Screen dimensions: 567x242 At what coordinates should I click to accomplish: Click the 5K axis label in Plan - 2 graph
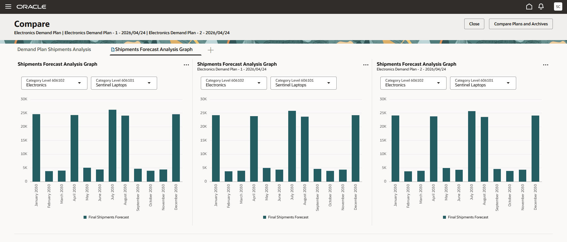pyautogui.click(x=384, y=168)
